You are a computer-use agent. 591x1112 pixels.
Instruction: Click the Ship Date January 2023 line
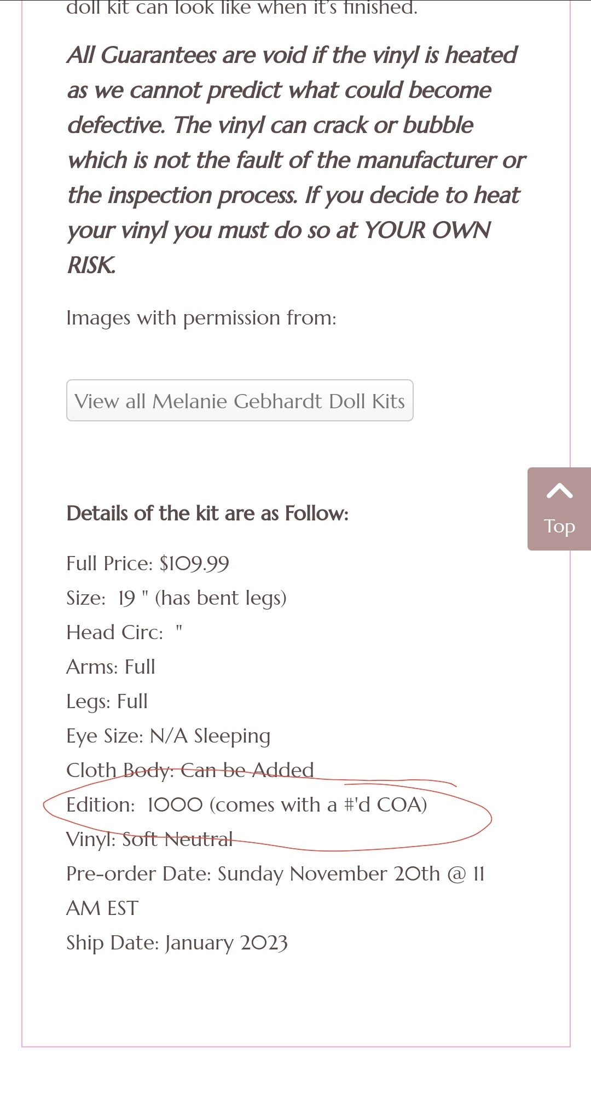tap(177, 942)
